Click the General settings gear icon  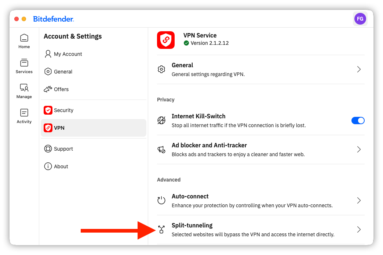coord(161,69)
